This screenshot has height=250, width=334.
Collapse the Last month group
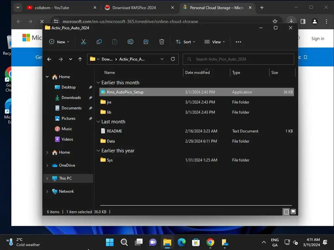click(98, 122)
